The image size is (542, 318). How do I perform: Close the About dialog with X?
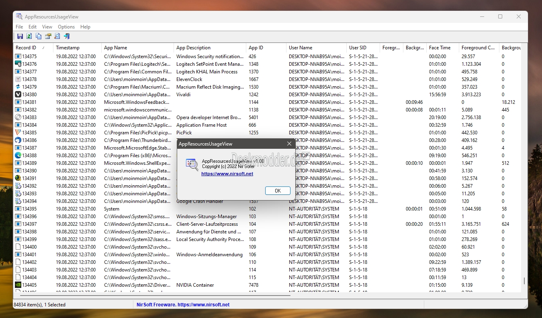pos(289,144)
